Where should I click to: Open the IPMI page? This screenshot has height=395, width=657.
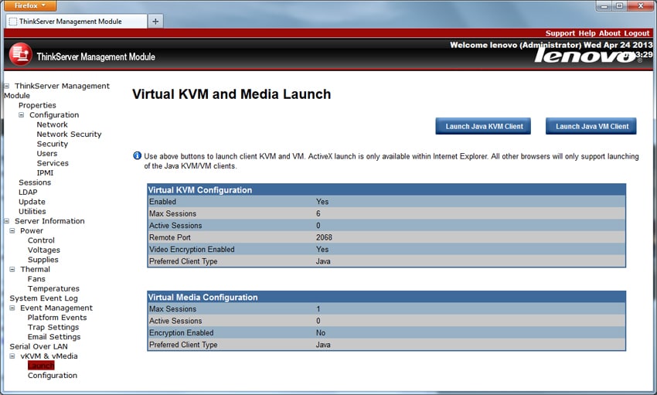[x=45, y=172]
